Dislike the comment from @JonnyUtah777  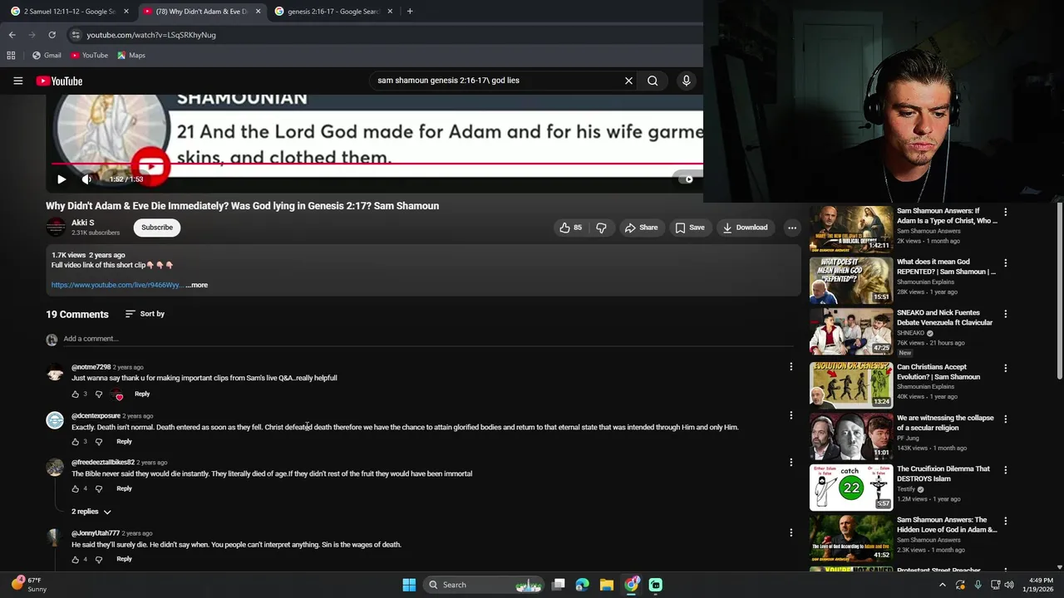point(98,559)
